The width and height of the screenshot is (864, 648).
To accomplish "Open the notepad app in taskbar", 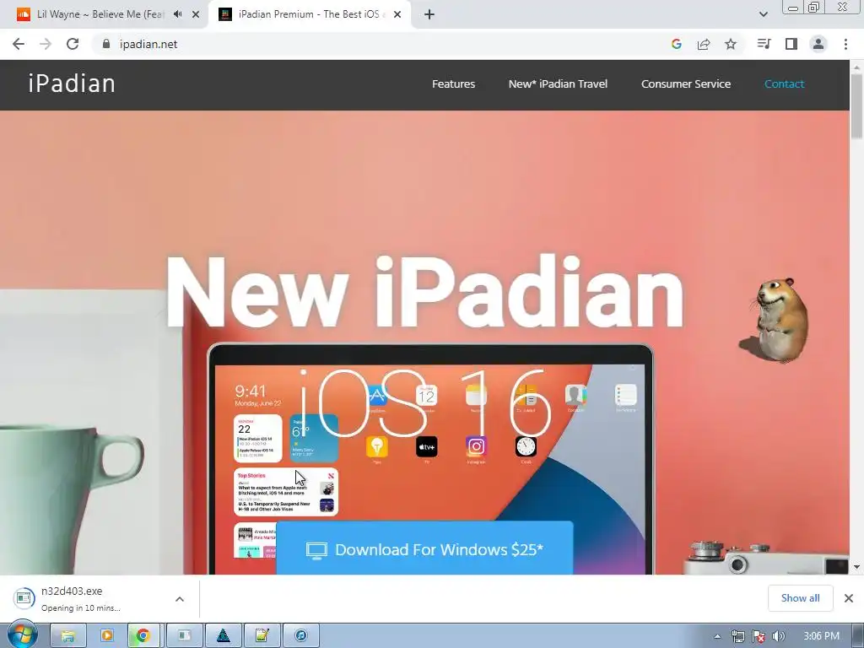I will pyautogui.click(x=262, y=635).
